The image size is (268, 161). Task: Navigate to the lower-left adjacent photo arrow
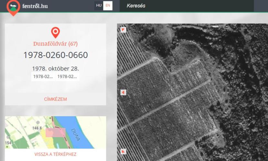click(123, 151)
